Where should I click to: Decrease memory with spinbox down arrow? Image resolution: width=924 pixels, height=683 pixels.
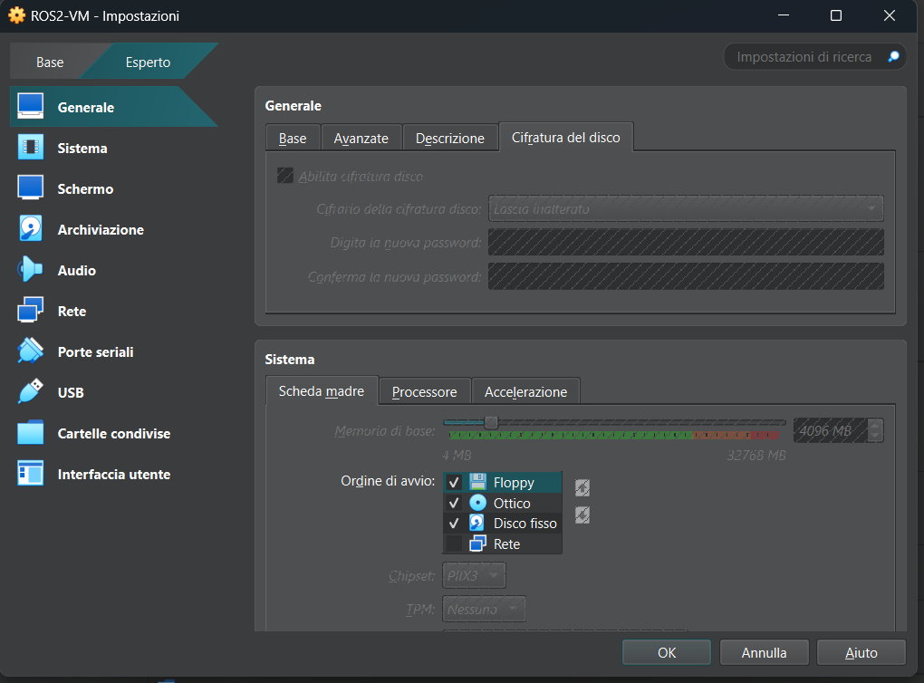click(876, 436)
